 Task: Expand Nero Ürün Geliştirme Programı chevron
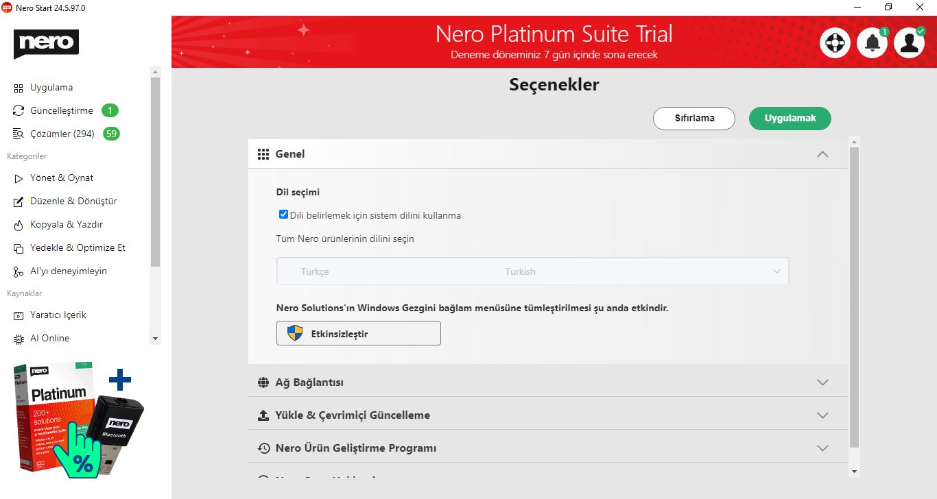[823, 448]
